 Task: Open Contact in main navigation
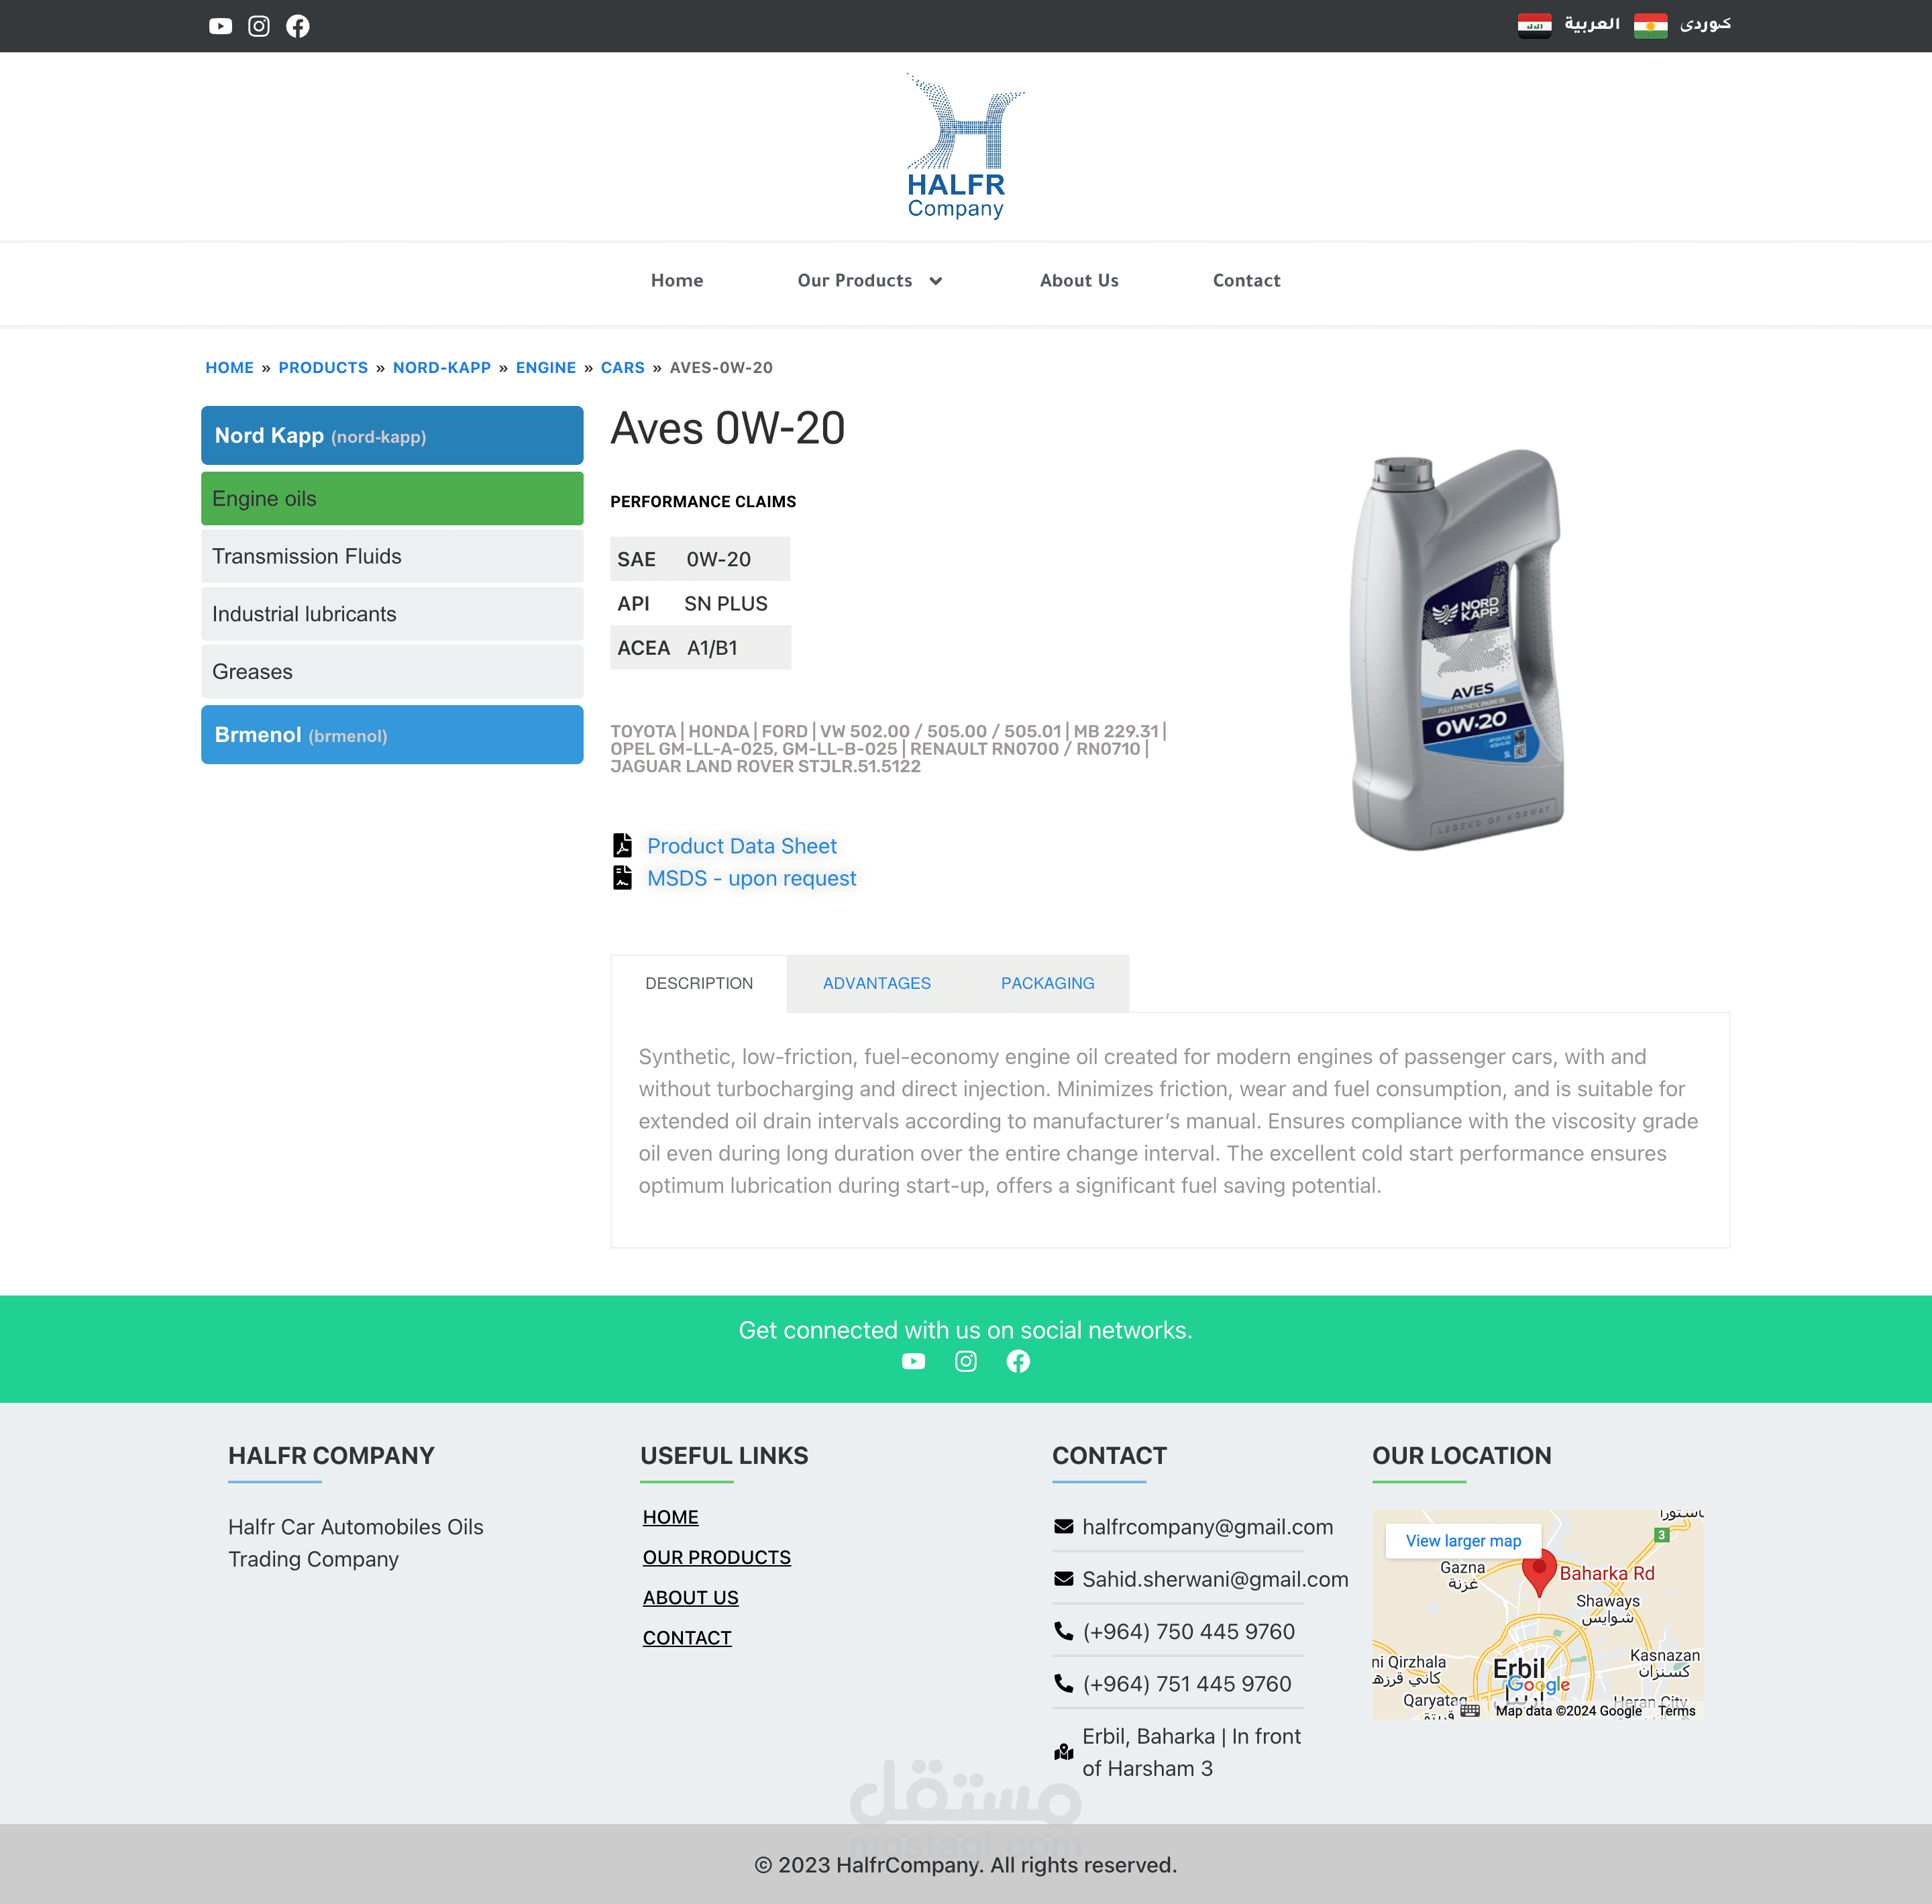point(1246,281)
